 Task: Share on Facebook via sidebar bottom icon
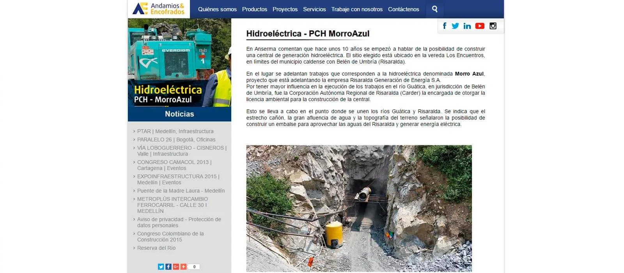pyautogui.click(x=168, y=267)
